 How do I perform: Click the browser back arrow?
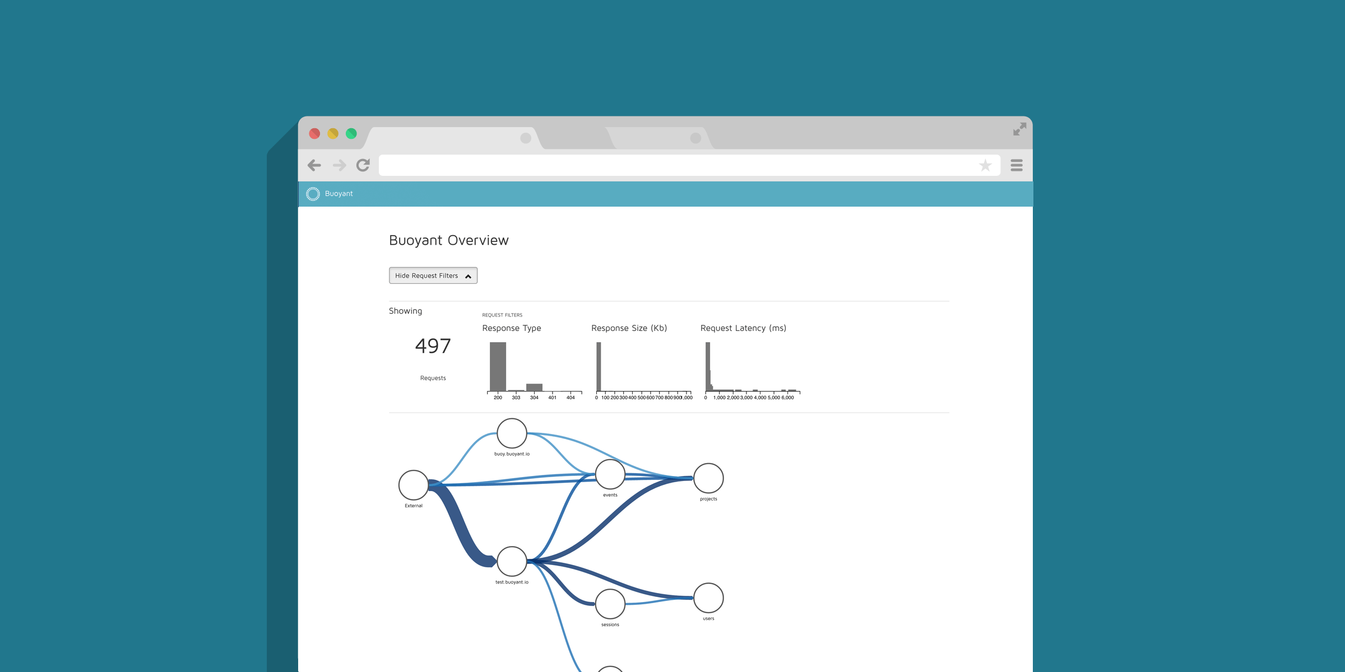tap(314, 165)
